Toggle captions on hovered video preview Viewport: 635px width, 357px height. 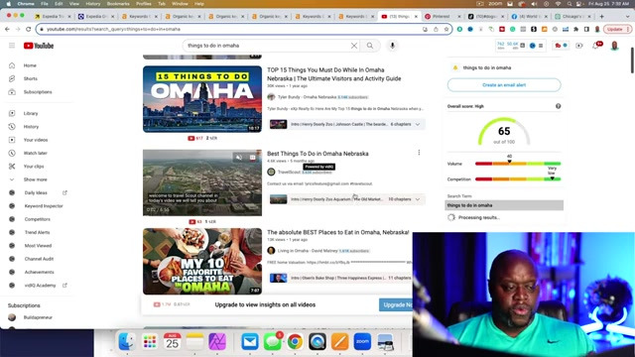pos(252,157)
